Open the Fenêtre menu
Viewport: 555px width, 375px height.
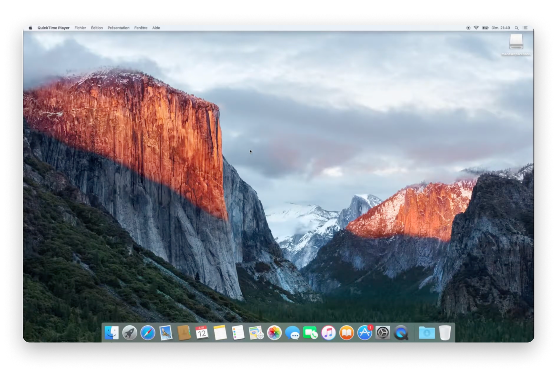(141, 28)
